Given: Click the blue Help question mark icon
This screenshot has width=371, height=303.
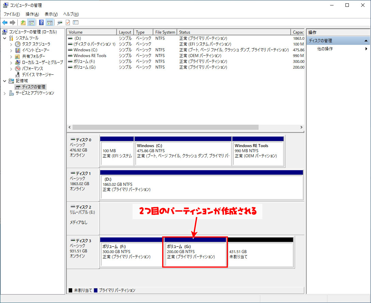Looking at the screenshot, I should point(42,23).
